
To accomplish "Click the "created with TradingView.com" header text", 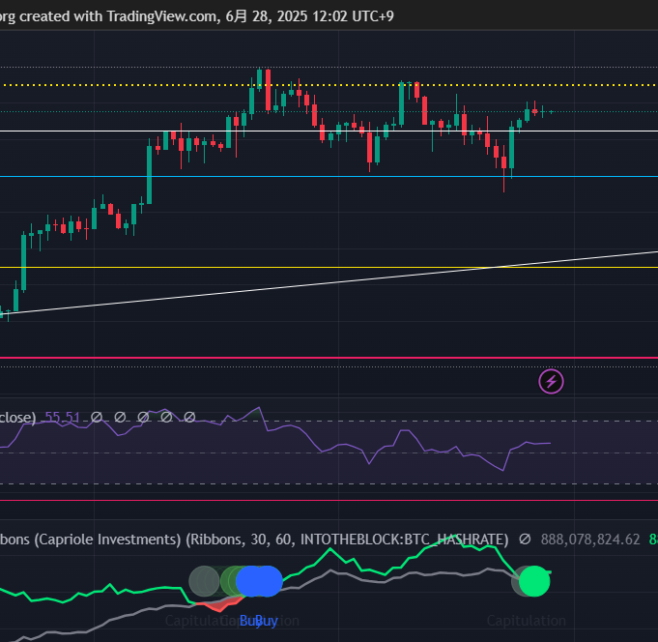I will (x=119, y=16).
